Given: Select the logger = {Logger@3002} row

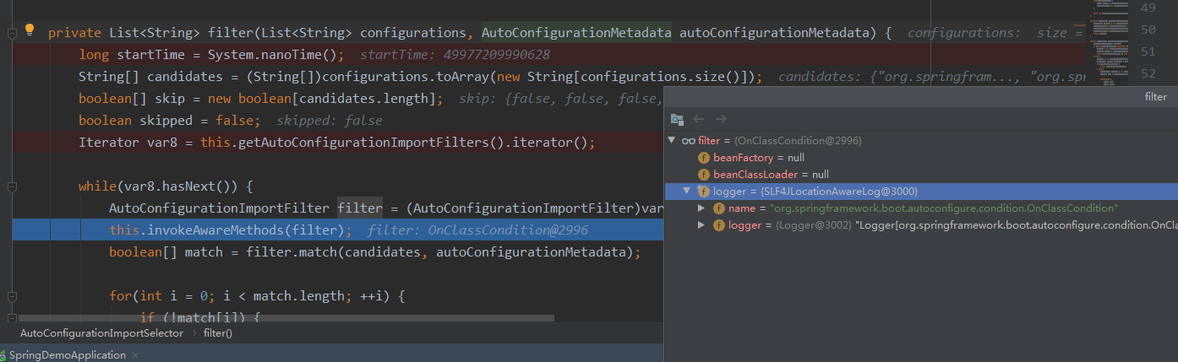Looking at the screenshot, I should [x=920, y=225].
